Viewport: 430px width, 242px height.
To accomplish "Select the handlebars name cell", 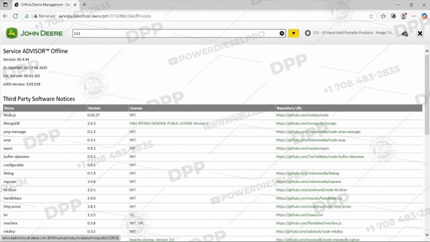I will (12, 198).
